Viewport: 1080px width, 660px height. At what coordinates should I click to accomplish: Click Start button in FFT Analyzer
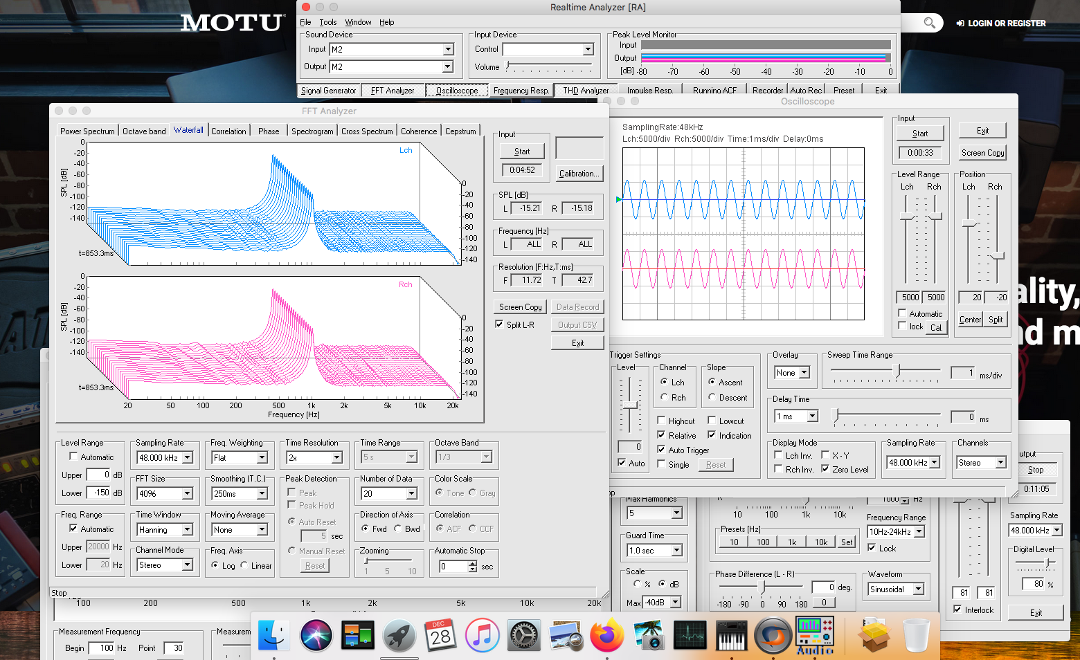[x=522, y=151]
